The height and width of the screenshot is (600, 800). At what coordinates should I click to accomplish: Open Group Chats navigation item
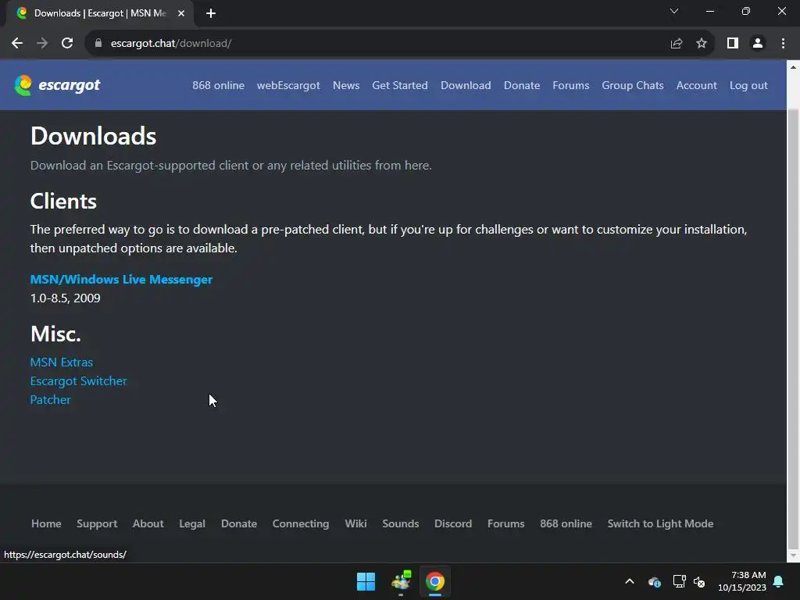click(633, 85)
